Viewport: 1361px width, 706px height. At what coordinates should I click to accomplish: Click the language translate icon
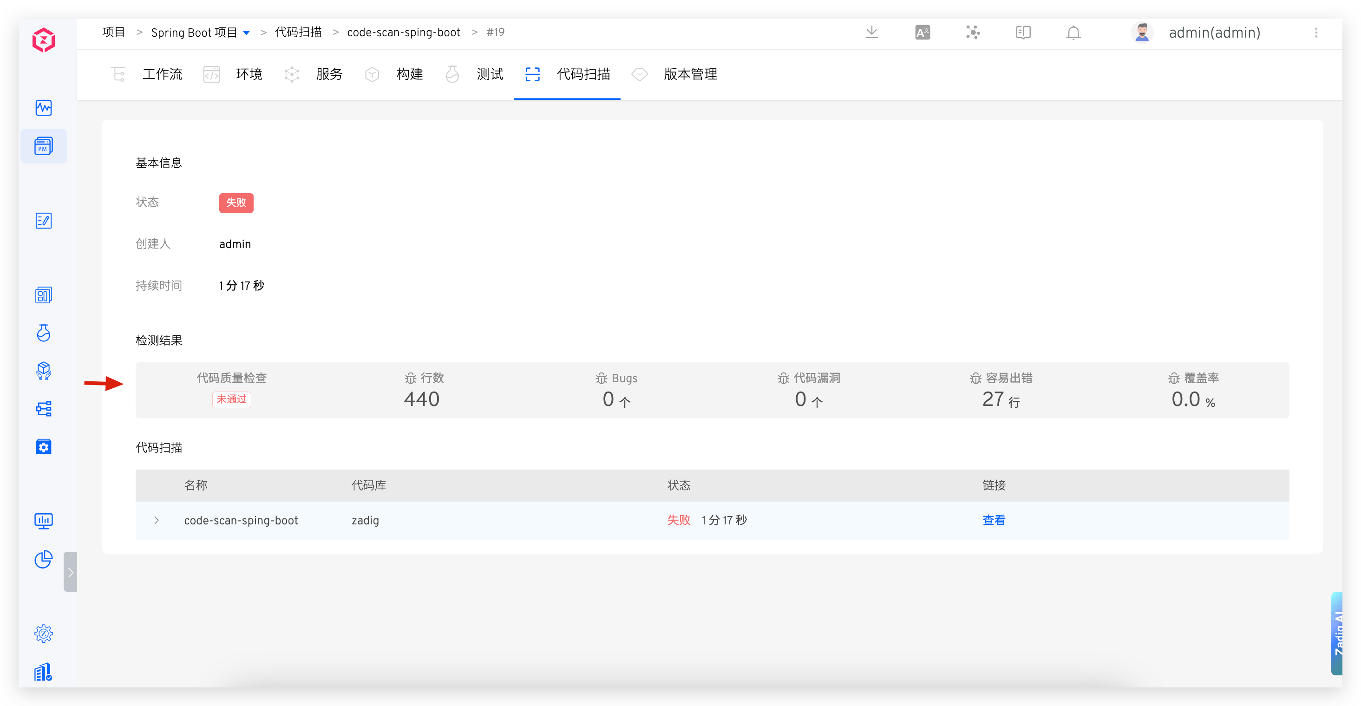(923, 32)
